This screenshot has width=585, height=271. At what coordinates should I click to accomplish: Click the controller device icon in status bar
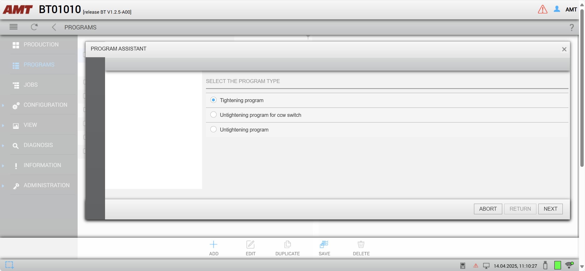tap(463, 266)
